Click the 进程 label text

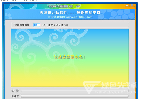[x=15, y=91]
